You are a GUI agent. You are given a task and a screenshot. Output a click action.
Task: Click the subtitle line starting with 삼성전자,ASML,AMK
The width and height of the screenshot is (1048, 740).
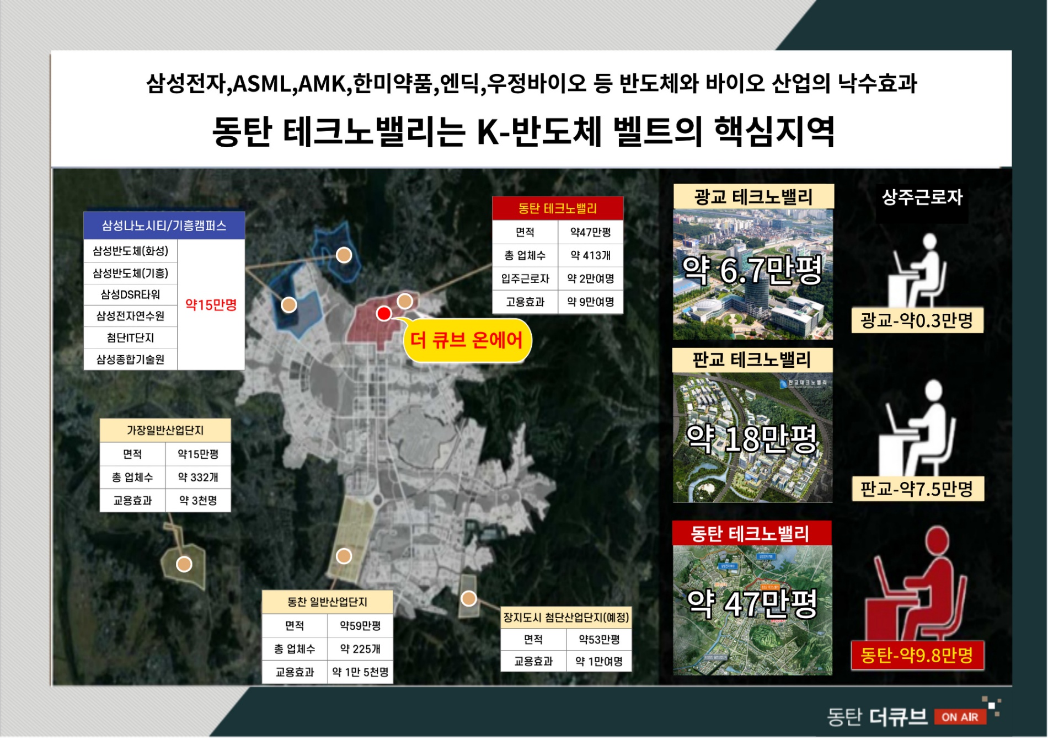click(531, 84)
